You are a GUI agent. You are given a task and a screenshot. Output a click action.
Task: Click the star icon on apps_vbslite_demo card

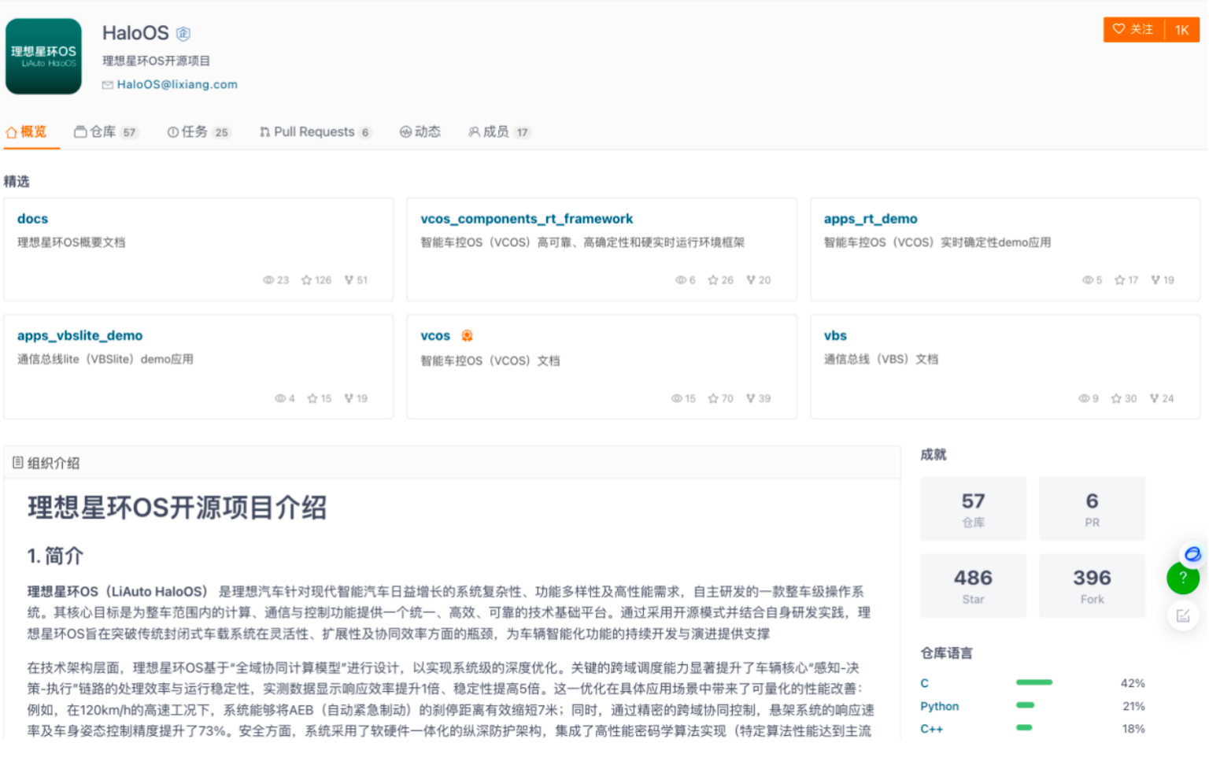[312, 398]
